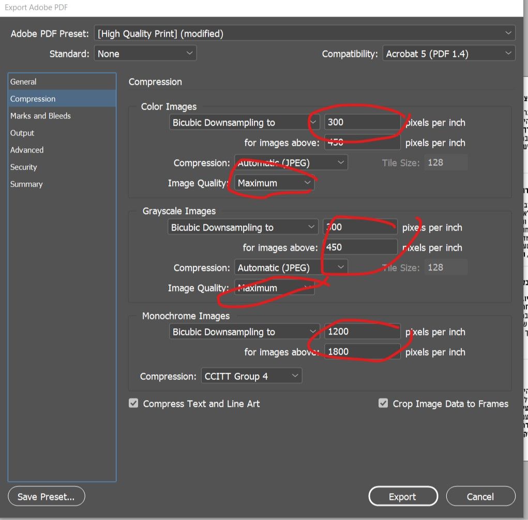Screen dimensions: 528x520
Task: Expand Color Images Compression dropdown
Action: (291, 163)
